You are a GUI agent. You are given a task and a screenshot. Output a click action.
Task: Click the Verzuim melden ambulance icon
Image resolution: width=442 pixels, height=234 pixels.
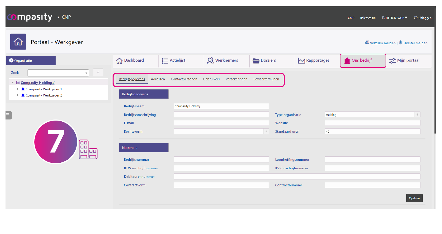(x=367, y=43)
